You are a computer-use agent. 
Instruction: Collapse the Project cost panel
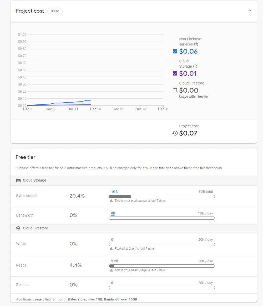pyautogui.click(x=250, y=11)
